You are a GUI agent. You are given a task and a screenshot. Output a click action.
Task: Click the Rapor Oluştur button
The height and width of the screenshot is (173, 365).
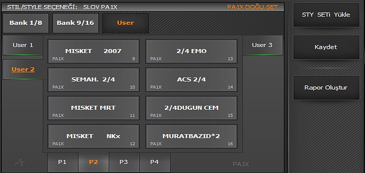326,88
